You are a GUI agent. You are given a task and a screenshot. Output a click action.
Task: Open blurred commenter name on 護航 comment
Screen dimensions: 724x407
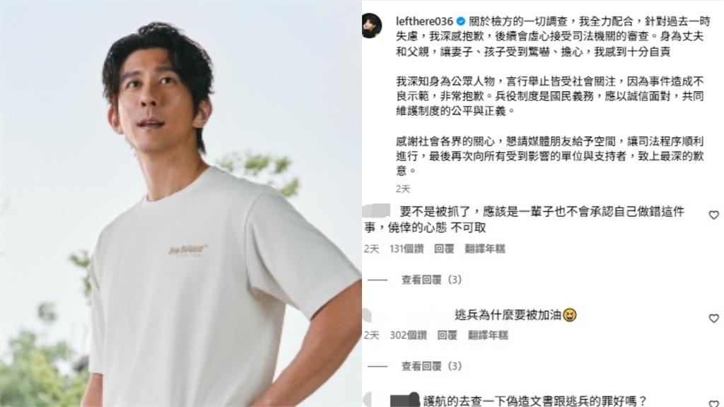(405, 400)
